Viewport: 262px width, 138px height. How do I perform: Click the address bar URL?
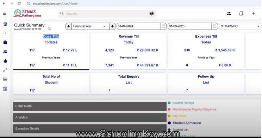coord(55,4)
